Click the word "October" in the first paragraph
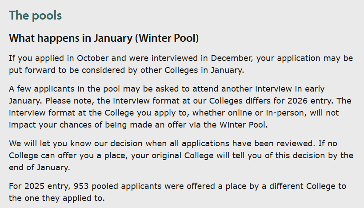The height and width of the screenshot is (208, 364). [x=92, y=58]
